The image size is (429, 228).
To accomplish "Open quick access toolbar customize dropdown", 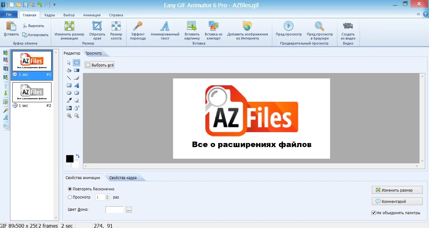I will coord(54,5).
